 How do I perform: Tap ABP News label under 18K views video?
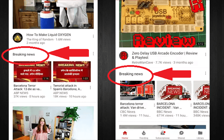tap(61, 93)
